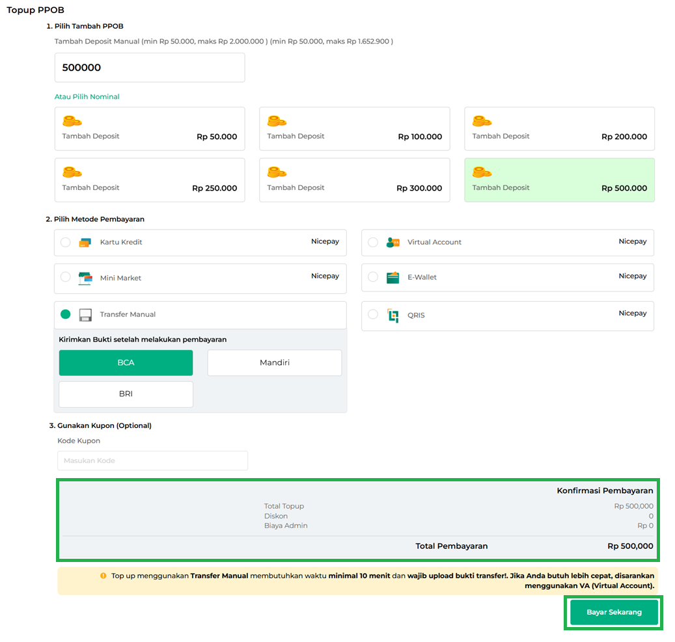Image resolution: width=675 pixels, height=642 pixels.
Task: Choose Mandiri bank for transfer
Action: (x=274, y=363)
